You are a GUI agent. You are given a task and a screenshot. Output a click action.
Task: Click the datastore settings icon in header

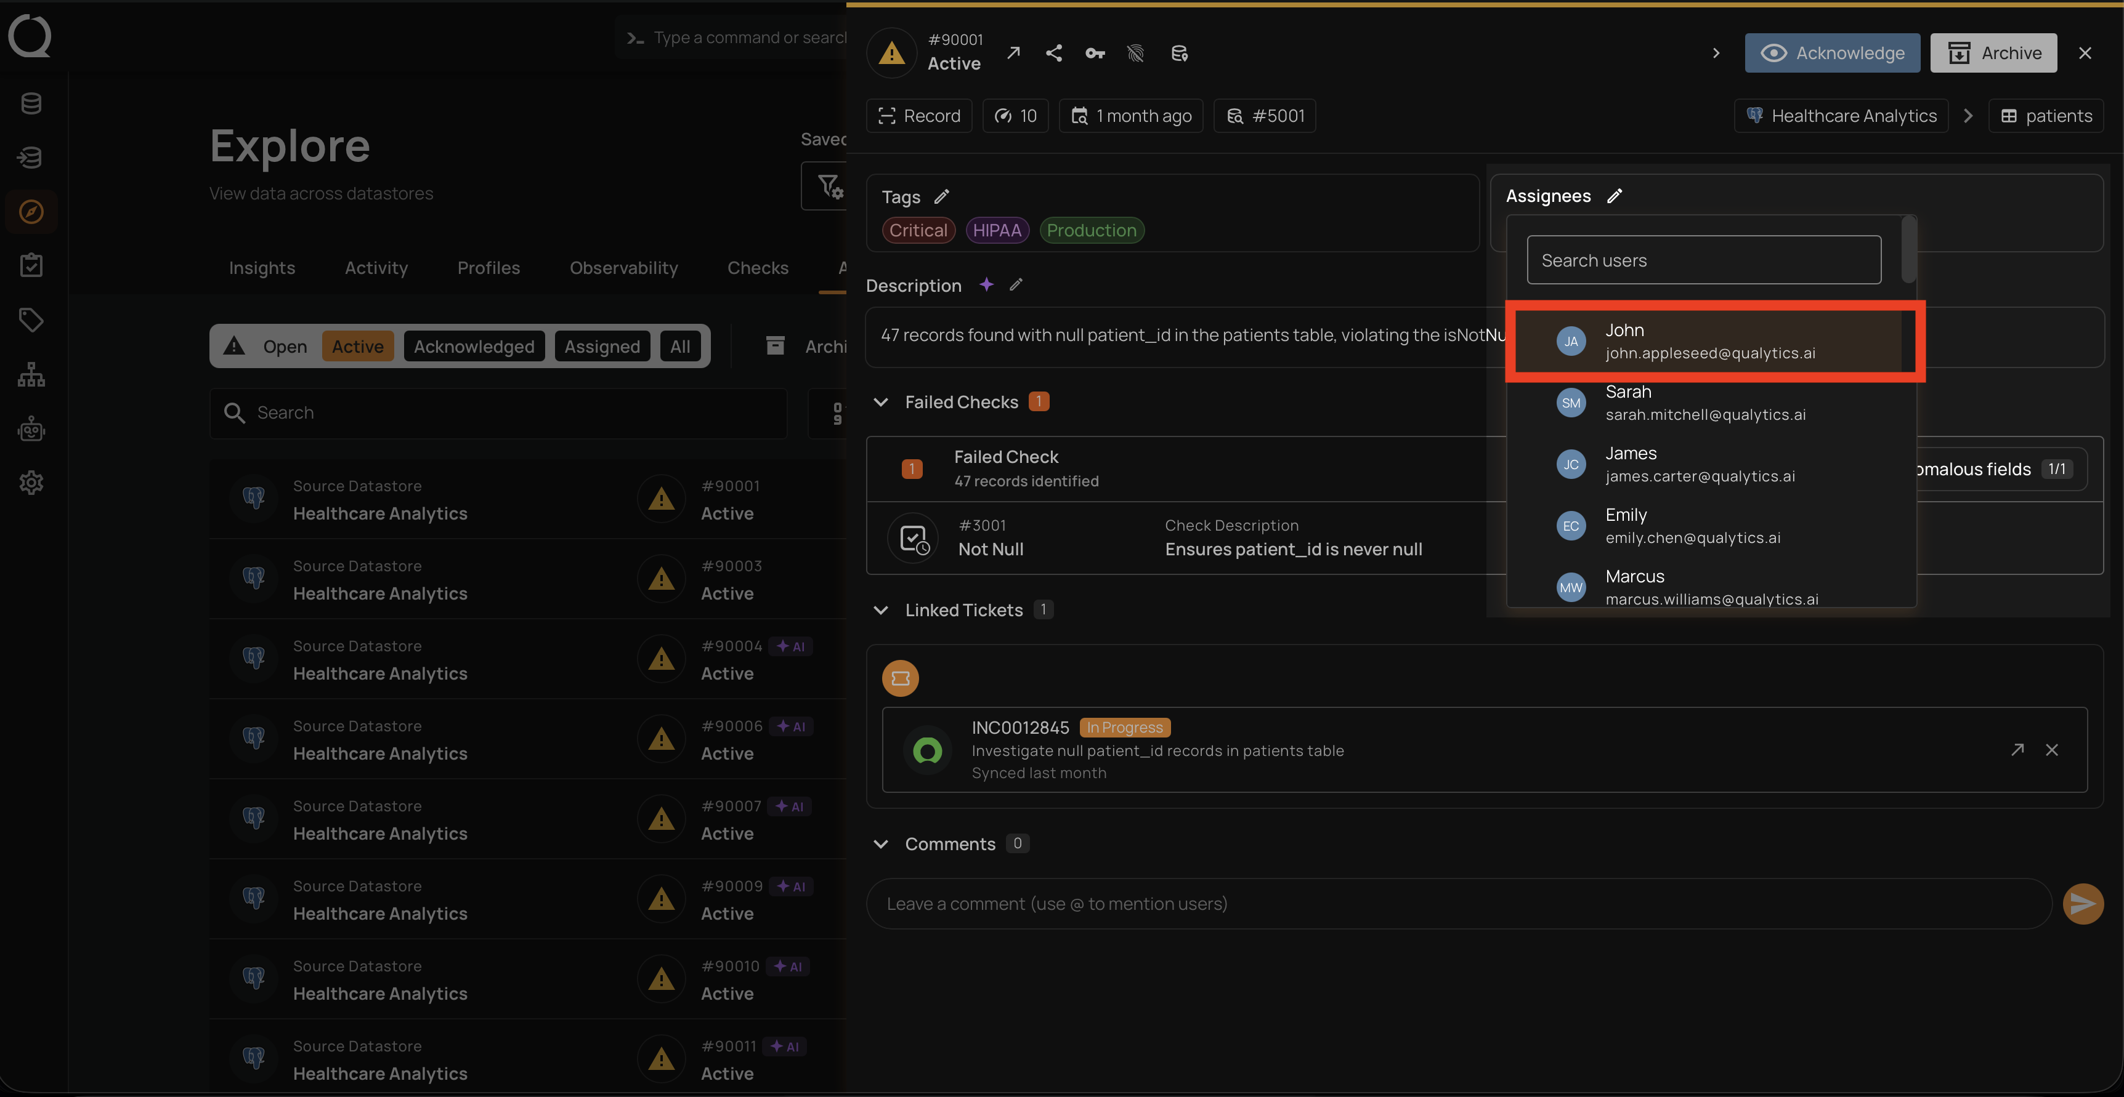coord(1179,53)
